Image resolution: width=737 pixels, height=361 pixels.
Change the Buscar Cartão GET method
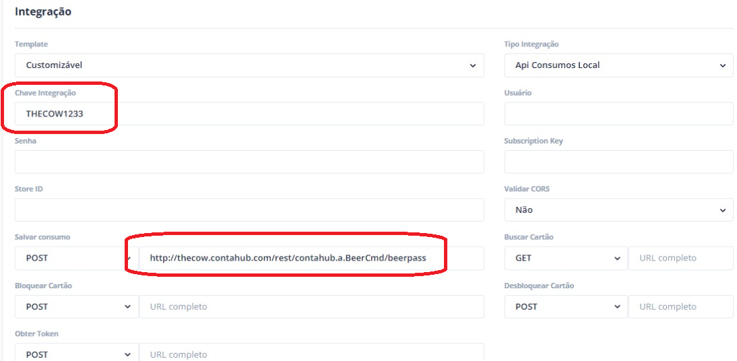566,258
